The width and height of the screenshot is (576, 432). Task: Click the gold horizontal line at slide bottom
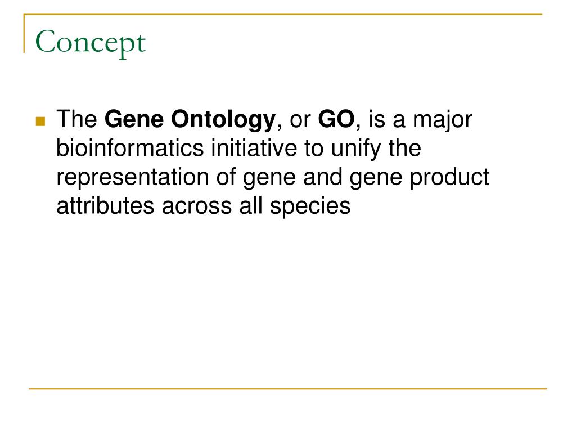pyautogui.click(x=288, y=389)
